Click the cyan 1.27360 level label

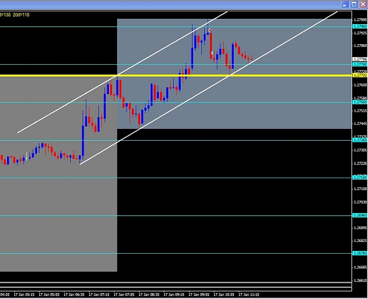(360, 140)
